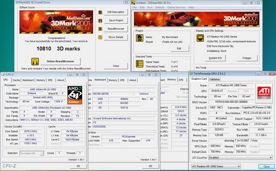Click the ResultBrowser button

point(116,29)
